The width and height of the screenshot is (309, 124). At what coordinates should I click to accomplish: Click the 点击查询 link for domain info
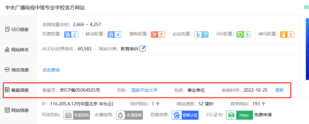[51, 70]
